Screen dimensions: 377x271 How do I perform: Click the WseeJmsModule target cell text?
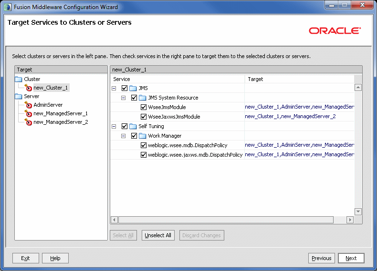(x=299, y=107)
